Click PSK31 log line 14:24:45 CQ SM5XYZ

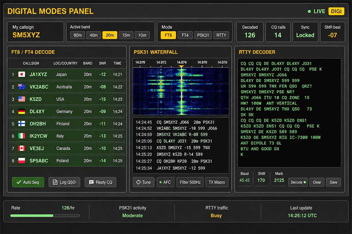point(175,122)
